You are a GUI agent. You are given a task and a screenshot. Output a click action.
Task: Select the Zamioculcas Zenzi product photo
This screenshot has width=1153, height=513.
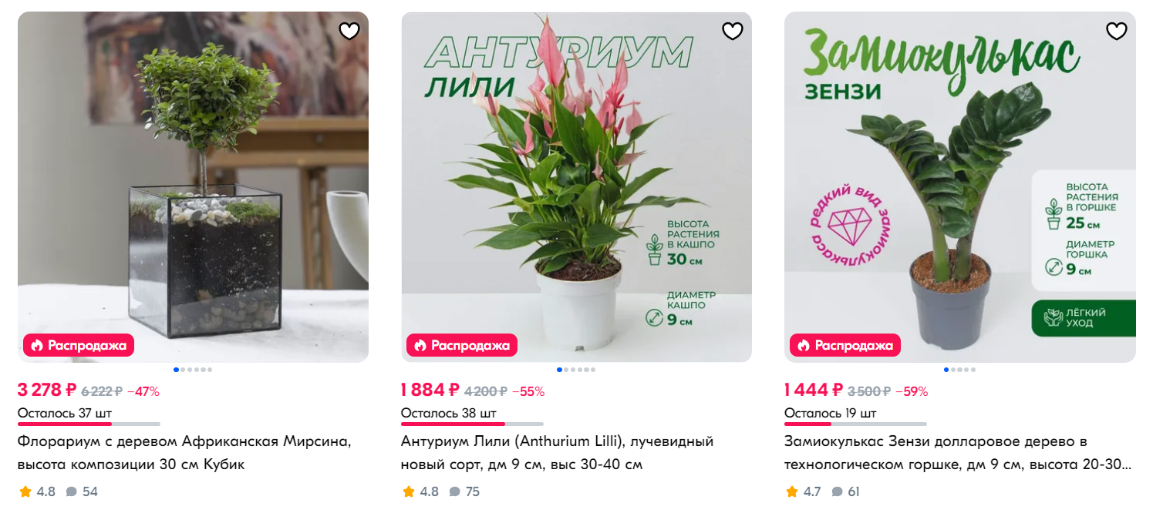[960, 187]
